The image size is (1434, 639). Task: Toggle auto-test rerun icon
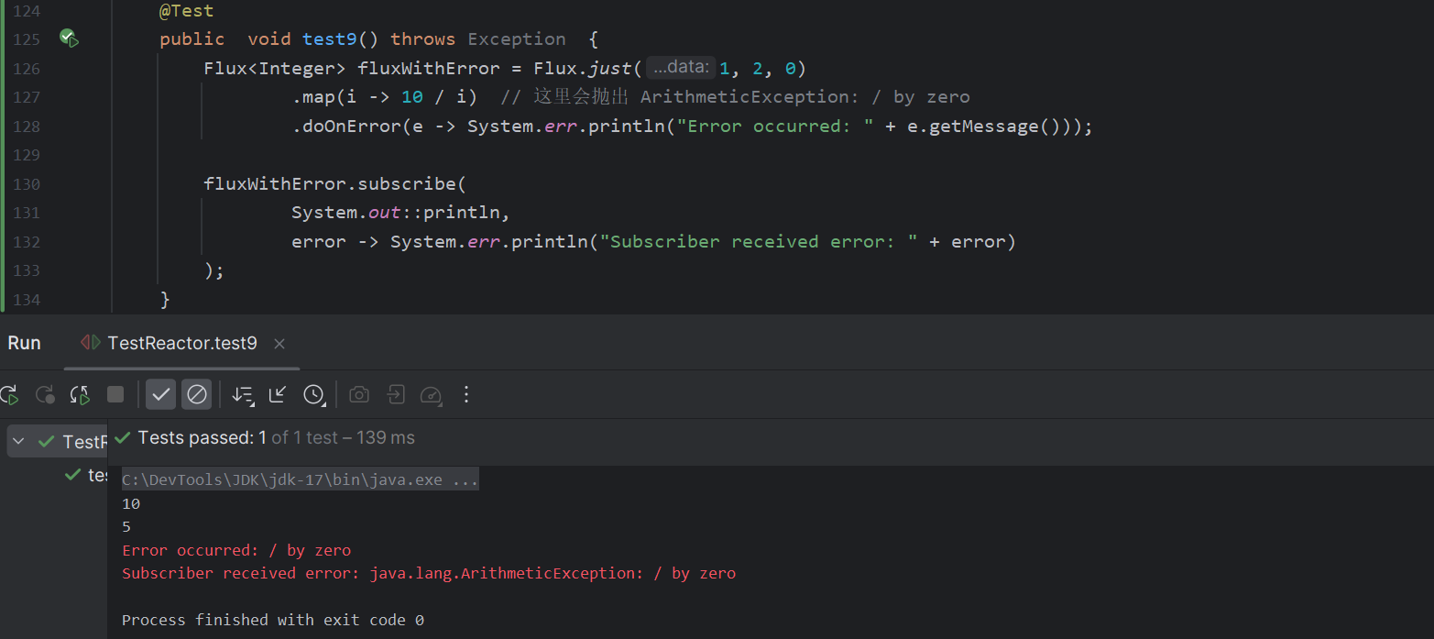[x=80, y=395]
